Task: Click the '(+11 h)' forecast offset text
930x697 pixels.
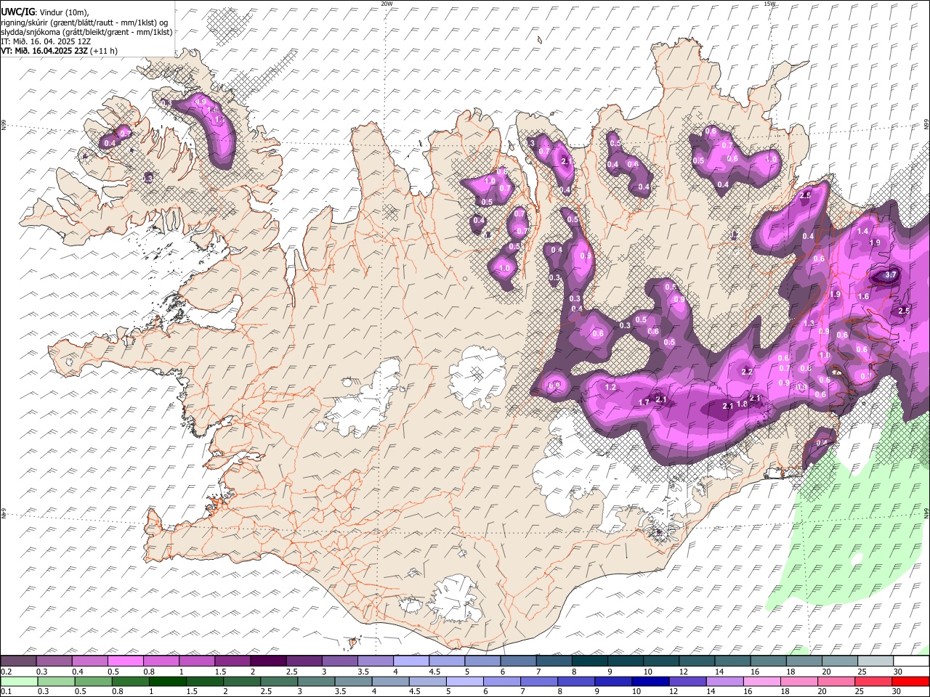Action: tap(105, 51)
